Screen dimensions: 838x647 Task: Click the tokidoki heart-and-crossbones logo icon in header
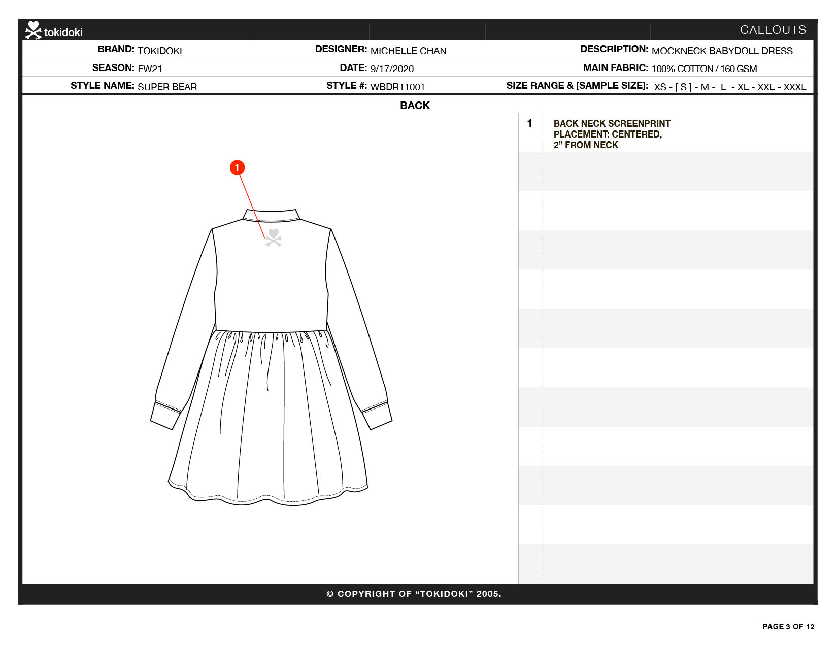[x=33, y=30]
